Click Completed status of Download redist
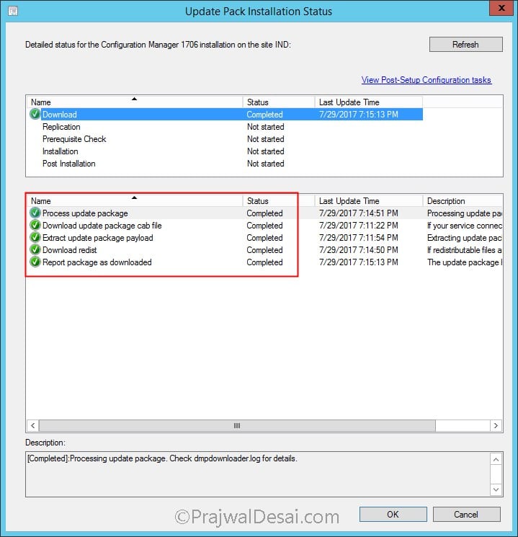This screenshot has height=537, width=518. pyautogui.click(x=264, y=250)
